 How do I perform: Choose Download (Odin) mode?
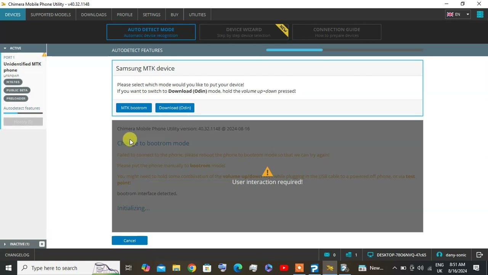(x=175, y=108)
